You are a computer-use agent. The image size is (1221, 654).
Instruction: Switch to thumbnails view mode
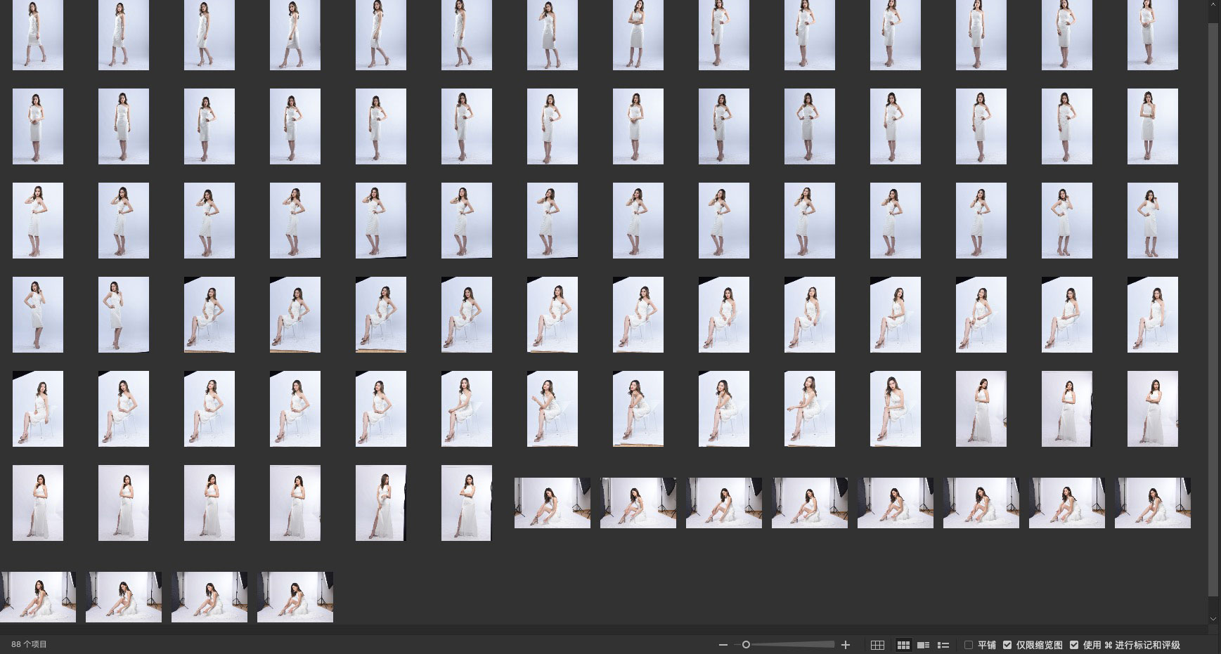[x=903, y=645]
